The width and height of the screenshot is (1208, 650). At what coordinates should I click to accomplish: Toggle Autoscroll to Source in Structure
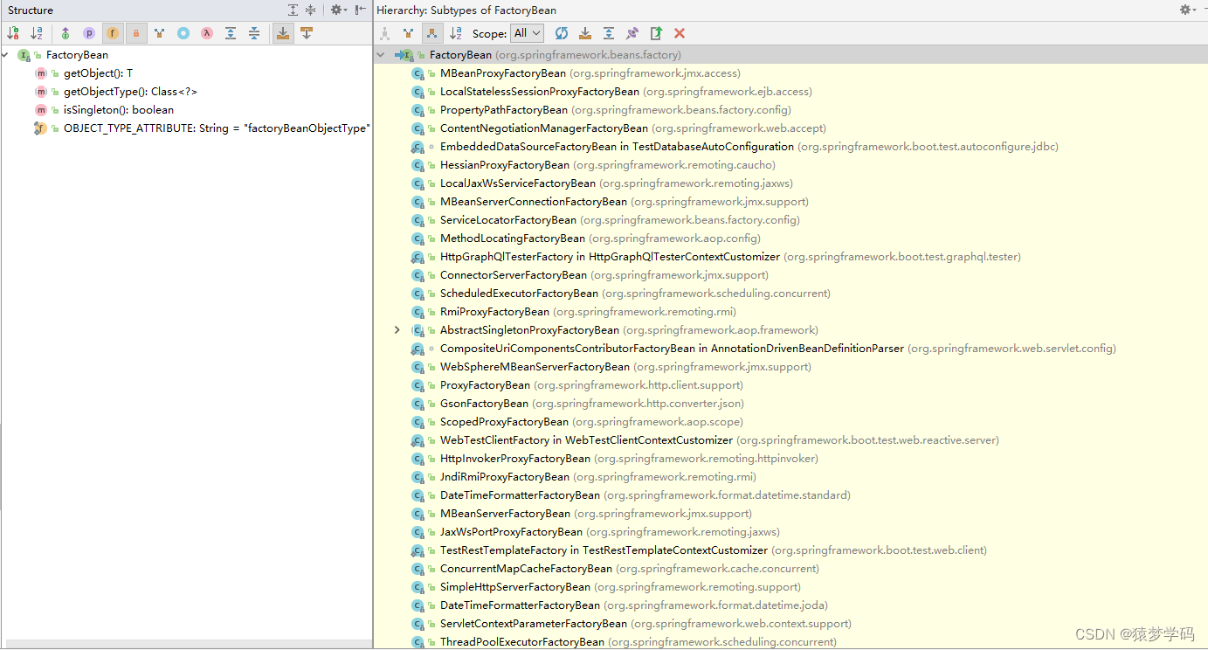tap(283, 33)
